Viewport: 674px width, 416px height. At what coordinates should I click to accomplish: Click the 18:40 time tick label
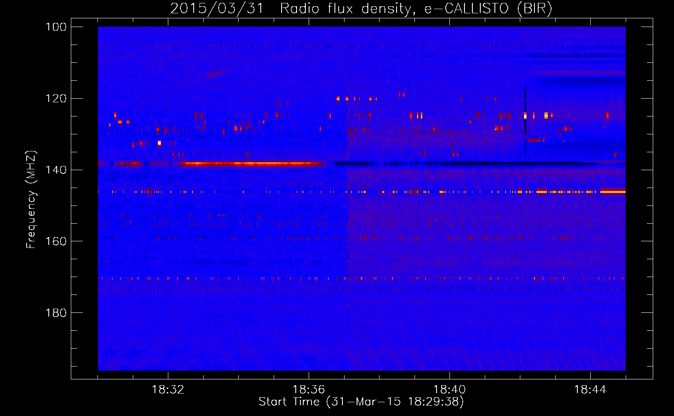(x=449, y=390)
